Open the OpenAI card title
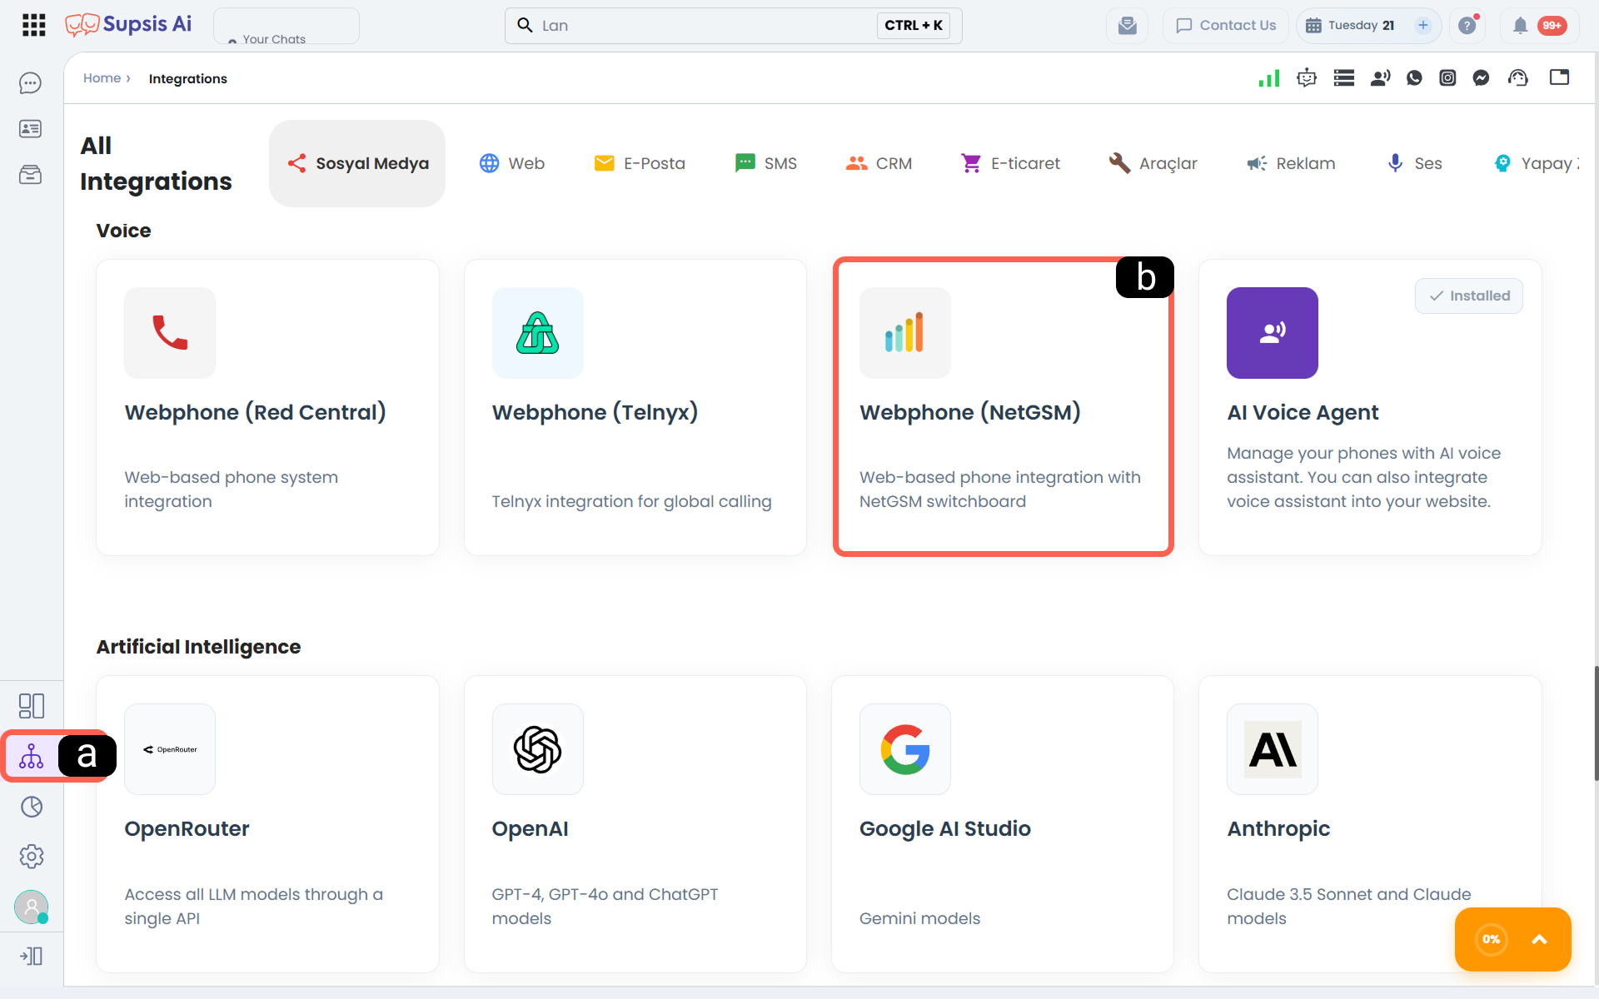The image size is (1599, 999). (530, 829)
